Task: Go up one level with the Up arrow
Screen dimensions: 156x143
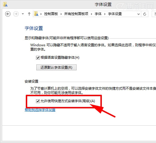Action: [x=29, y=14]
